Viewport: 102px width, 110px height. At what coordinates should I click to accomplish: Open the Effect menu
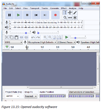click(x=64, y=8)
